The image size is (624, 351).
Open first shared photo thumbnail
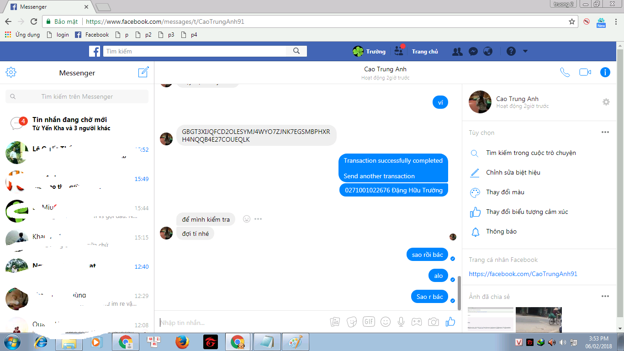[491, 319]
